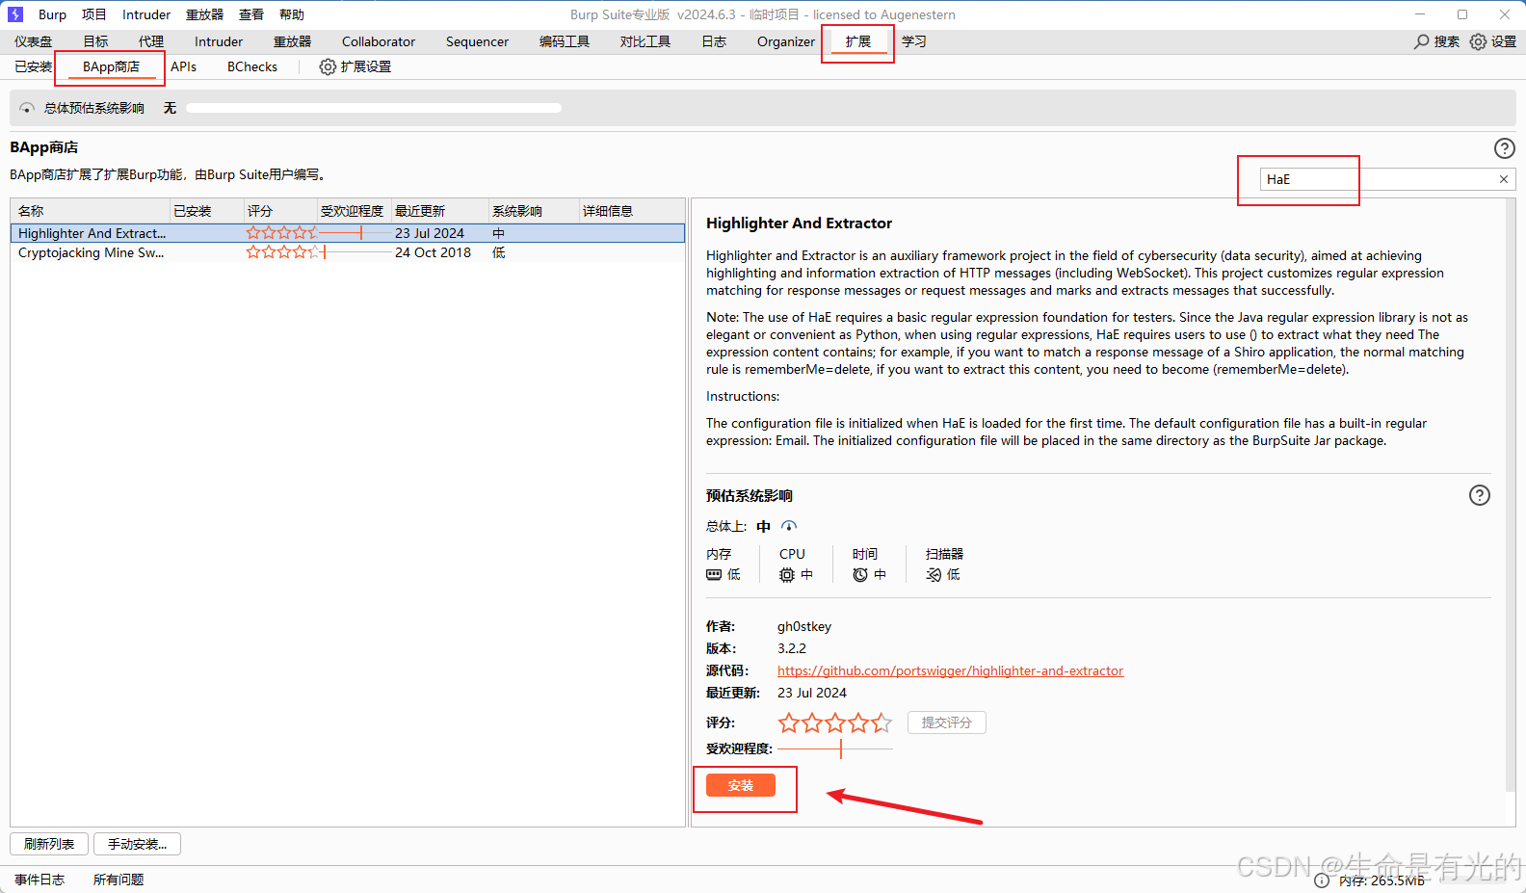Open BApp Store help question icon

[x=1504, y=148]
